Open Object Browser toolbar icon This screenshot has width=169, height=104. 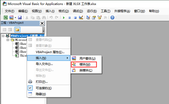(100, 17)
